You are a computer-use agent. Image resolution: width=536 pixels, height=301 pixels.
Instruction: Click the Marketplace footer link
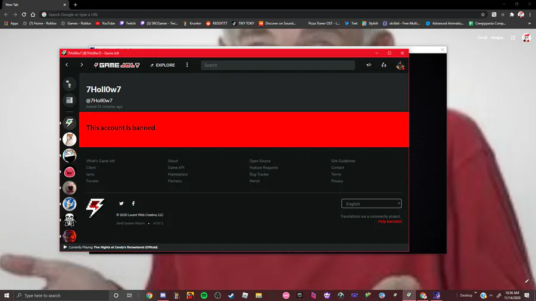pos(177,174)
